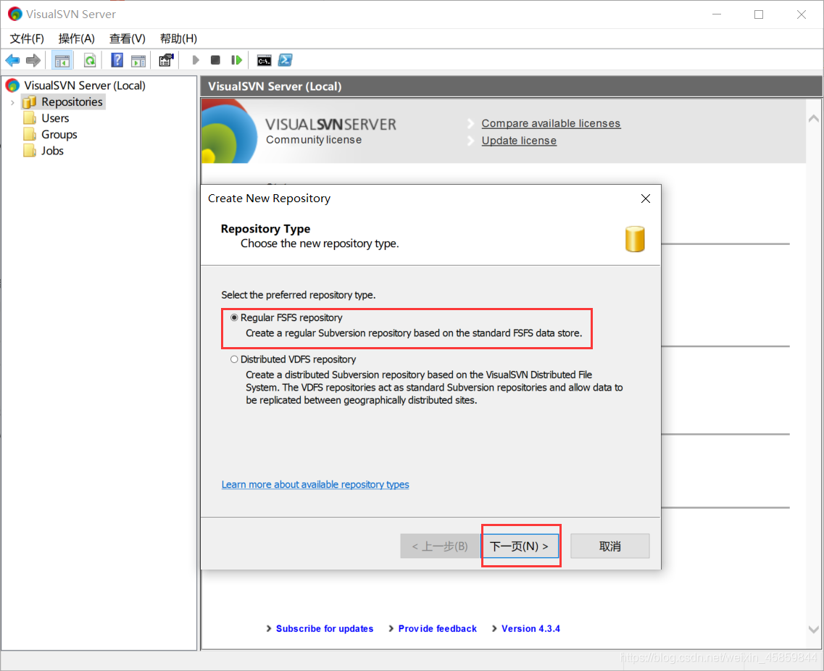Click the gray Forward arrow in toolbar

click(x=33, y=60)
